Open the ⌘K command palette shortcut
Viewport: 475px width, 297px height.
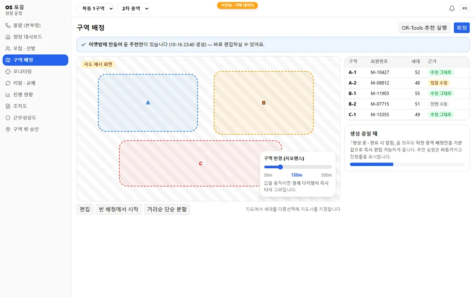point(464,9)
